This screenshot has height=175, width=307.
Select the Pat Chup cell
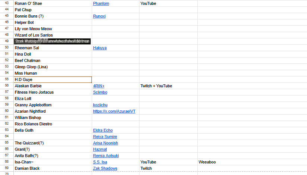53,10
